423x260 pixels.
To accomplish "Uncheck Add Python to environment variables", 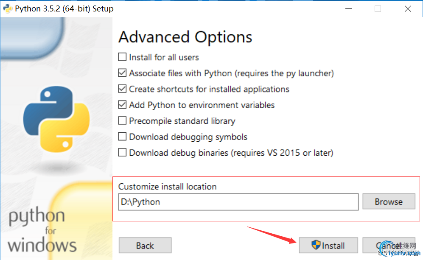I will point(122,105).
